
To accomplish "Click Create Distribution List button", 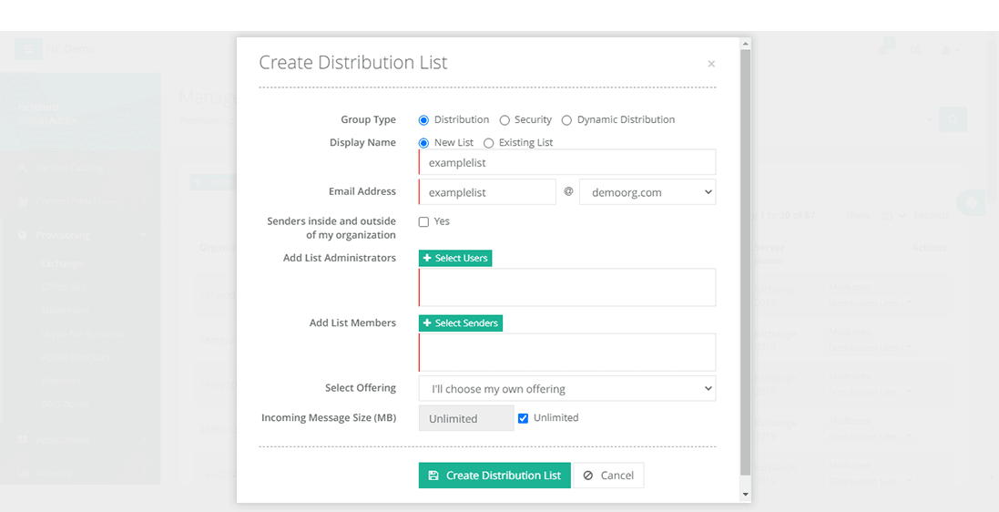I will 494,475.
